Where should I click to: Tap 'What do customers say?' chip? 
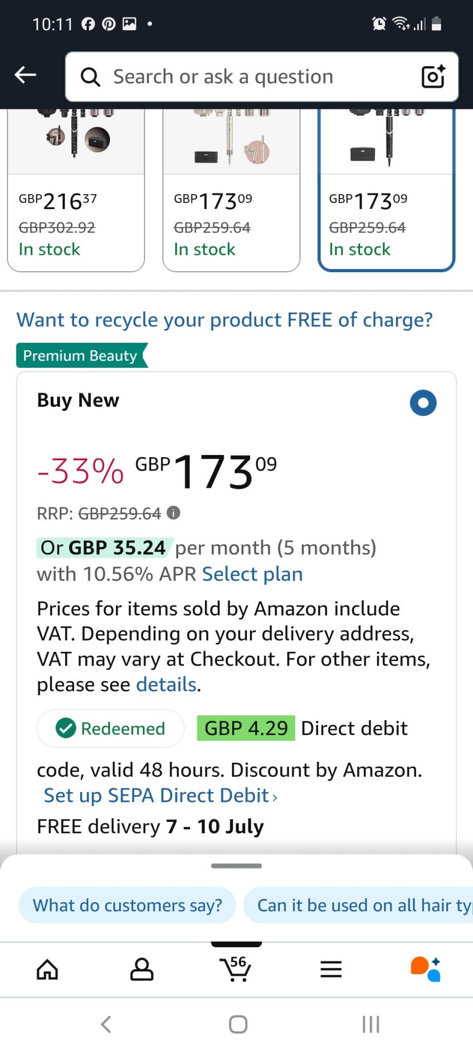click(x=127, y=905)
